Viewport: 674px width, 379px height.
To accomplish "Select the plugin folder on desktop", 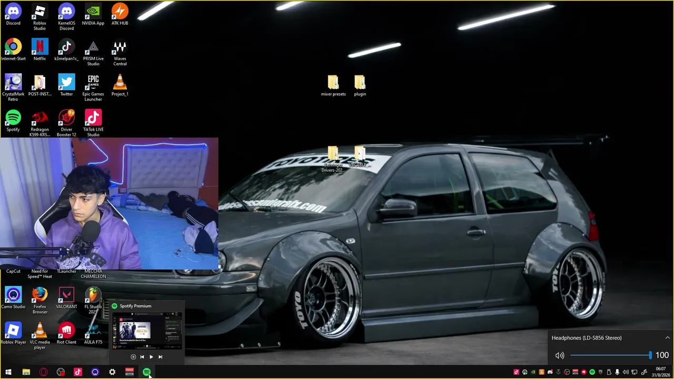I will point(360,85).
